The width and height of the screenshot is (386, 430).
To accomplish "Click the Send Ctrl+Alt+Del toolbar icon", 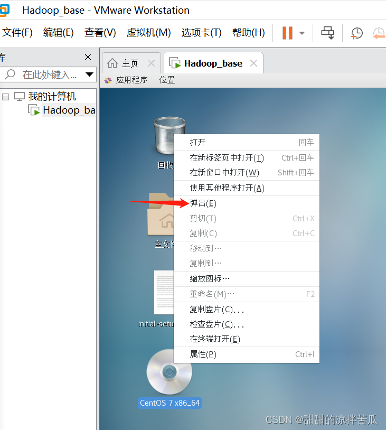I will (327, 33).
